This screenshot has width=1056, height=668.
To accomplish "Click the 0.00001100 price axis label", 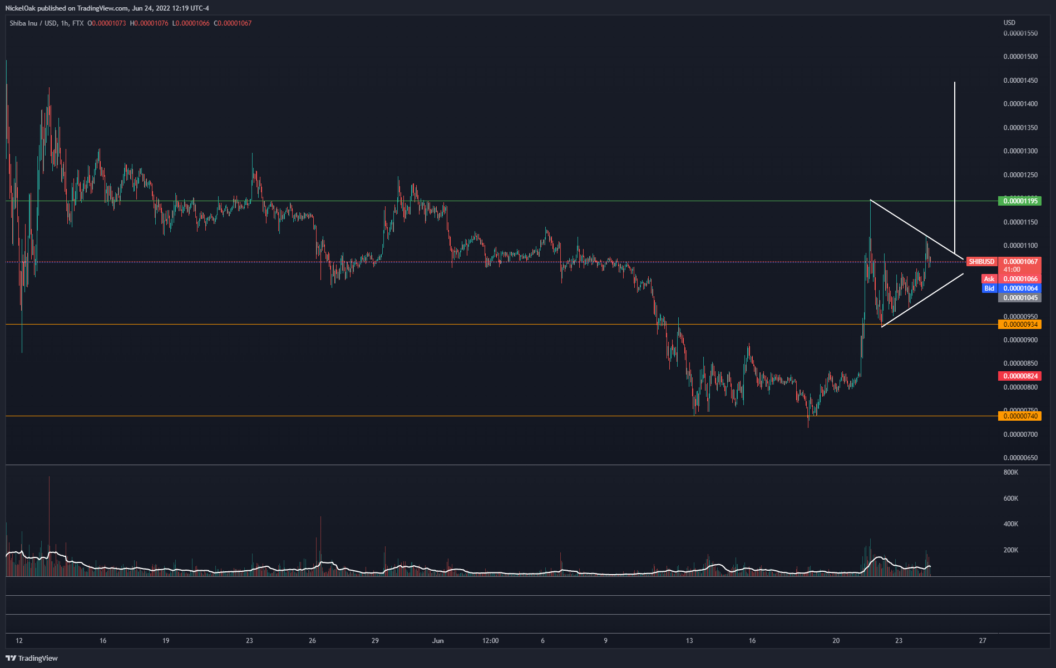I will tap(1020, 246).
